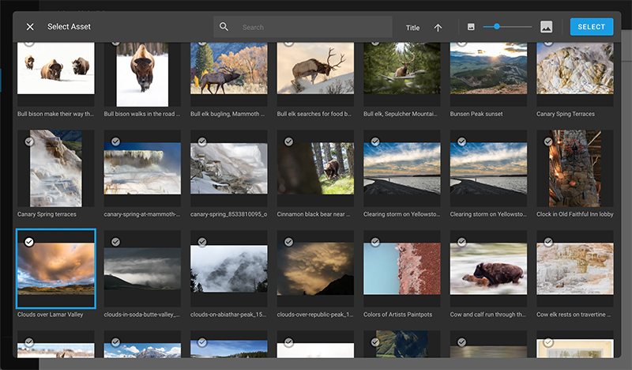Select the Clouds over Lamar Valley thumbnail
Image resolution: width=632 pixels, height=370 pixels.
coord(55,268)
